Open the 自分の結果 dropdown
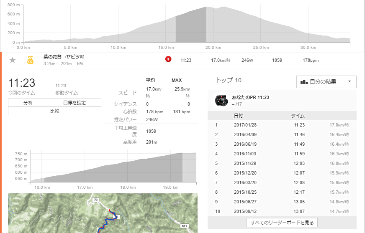The height and width of the screenshot is (233, 365). (326, 82)
